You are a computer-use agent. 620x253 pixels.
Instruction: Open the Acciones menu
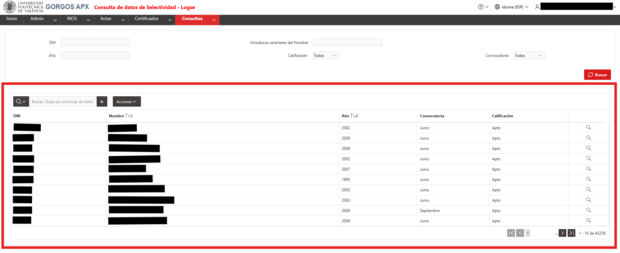pyautogui.click(x=127, y=101)
